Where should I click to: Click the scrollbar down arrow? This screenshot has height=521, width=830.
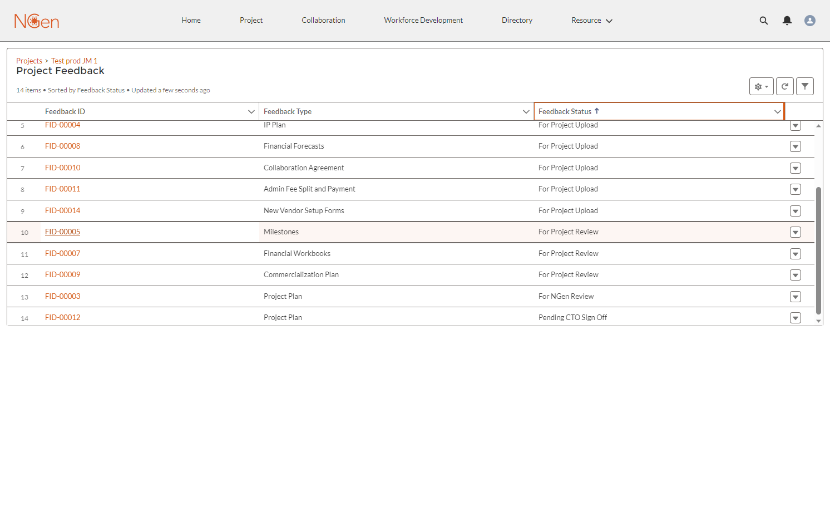pyautogui.click(x=818, y=321)
